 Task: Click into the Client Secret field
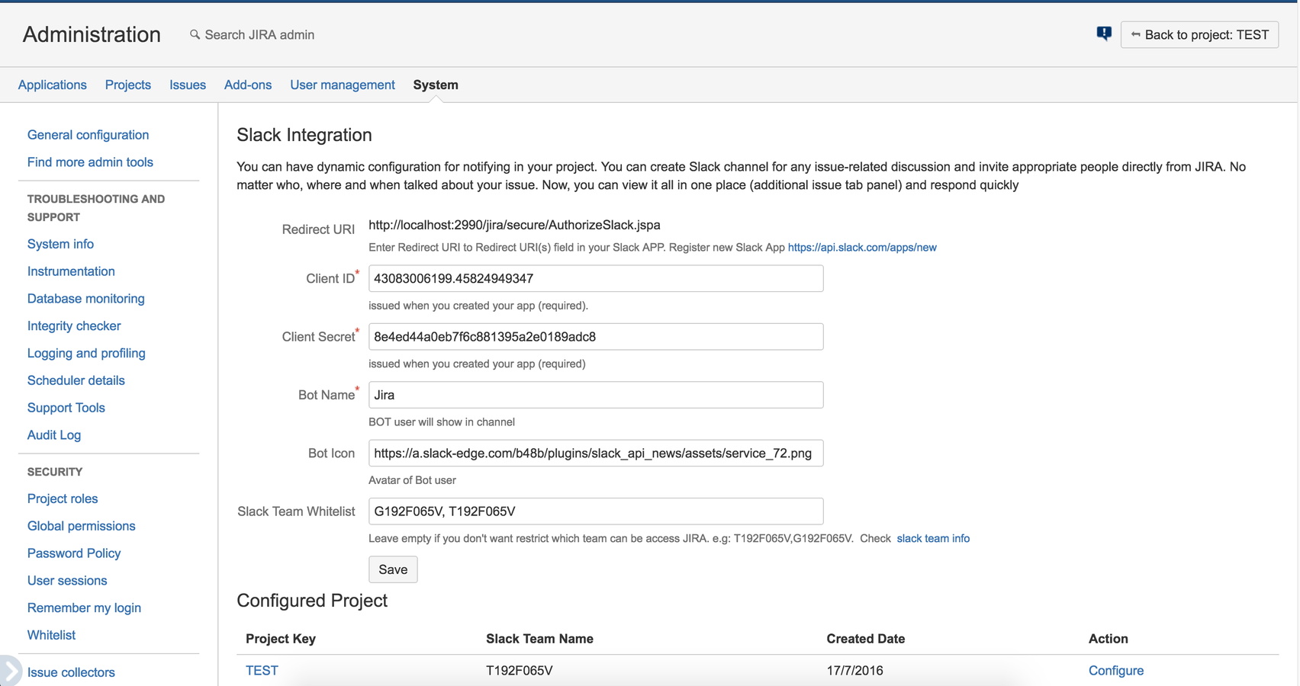pos(596,337)
